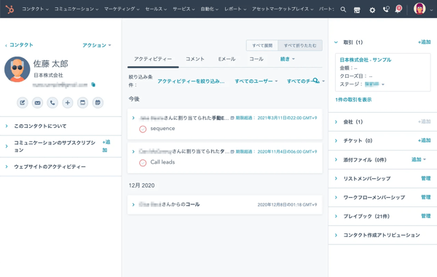Open the notifications bell icon
Screen dimensions: 437x277
[x=398, y=9]
